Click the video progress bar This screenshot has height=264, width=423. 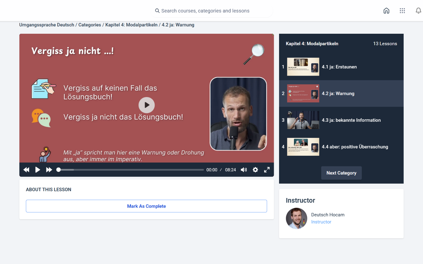(131, 170)
